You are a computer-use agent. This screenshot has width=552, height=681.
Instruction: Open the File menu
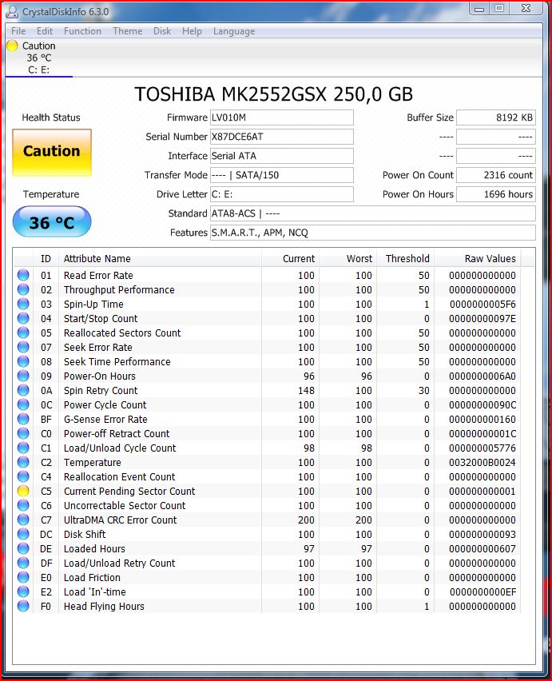18,31
